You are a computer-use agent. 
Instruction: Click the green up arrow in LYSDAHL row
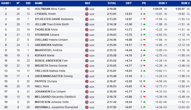point(144,14)
